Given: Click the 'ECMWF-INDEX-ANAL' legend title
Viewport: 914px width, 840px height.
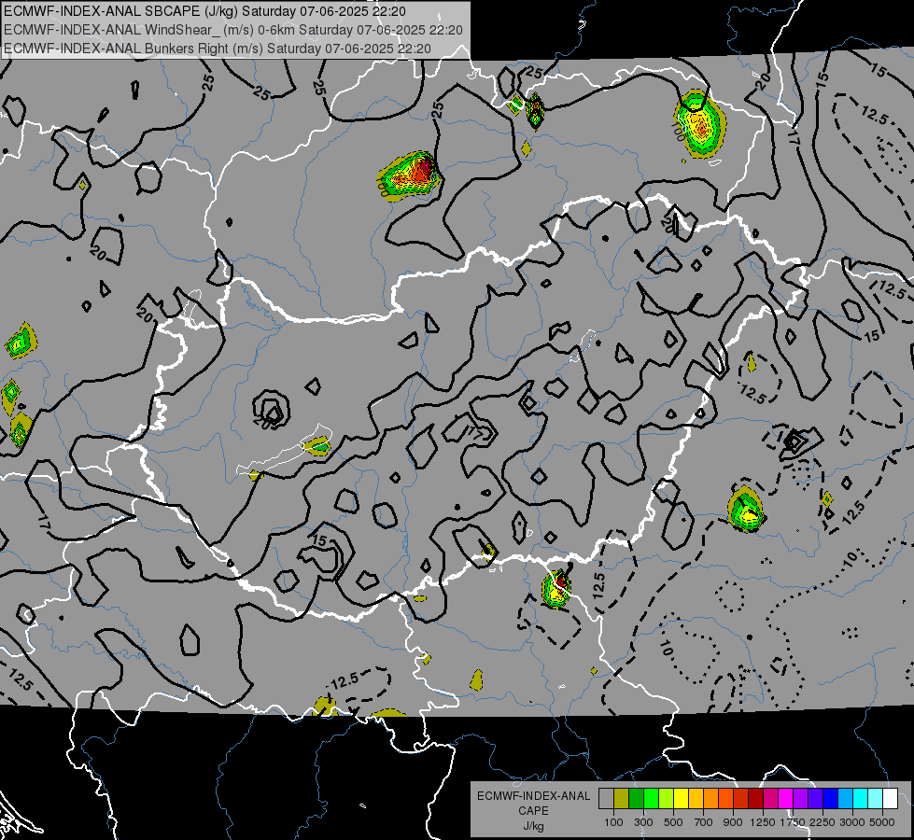Looking at the screenshot, I should [533, 796].
